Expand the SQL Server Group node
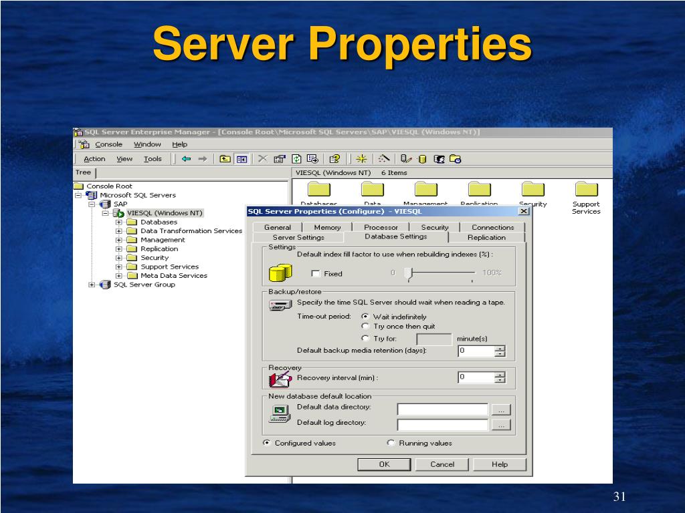685x513 pixels. pos(92,285)
